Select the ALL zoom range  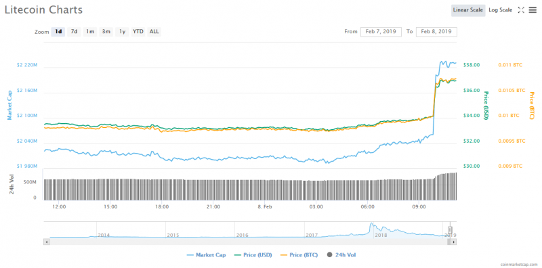[x=154, y=32]
